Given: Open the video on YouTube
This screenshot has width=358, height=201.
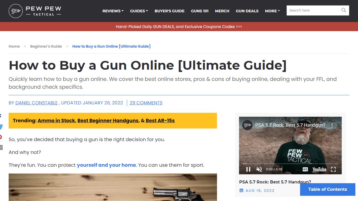Looking at the screenshot, I should tap(319, 169).
